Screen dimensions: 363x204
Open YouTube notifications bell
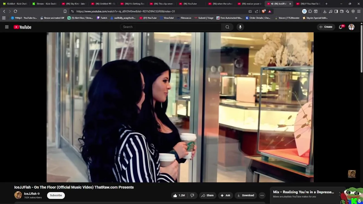point(341,27)
